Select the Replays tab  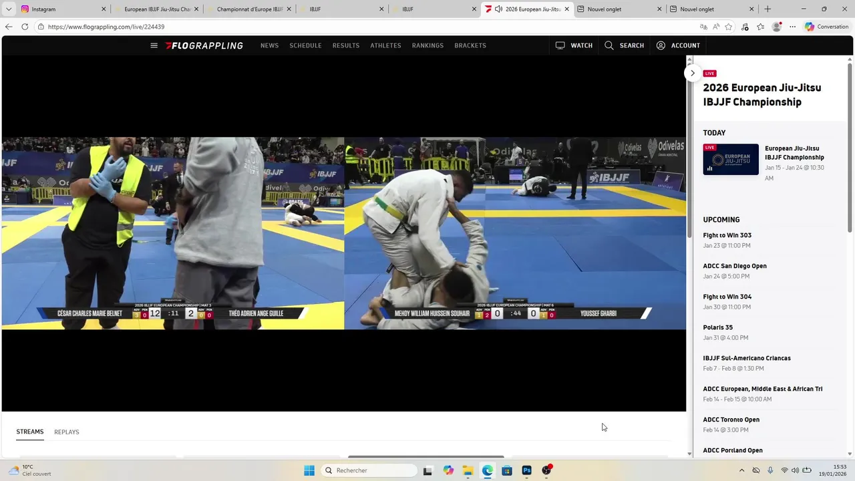click(67, 432)
